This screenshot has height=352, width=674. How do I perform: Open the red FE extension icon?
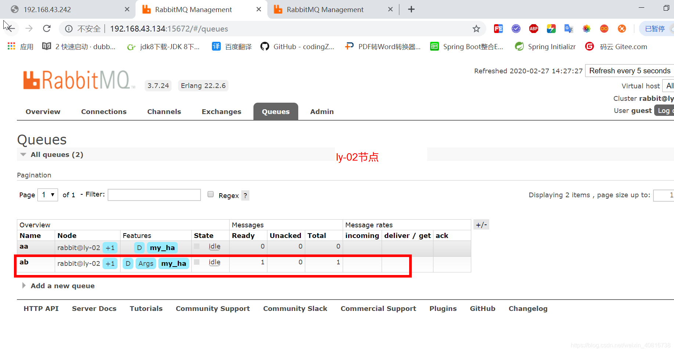point(498,29)
